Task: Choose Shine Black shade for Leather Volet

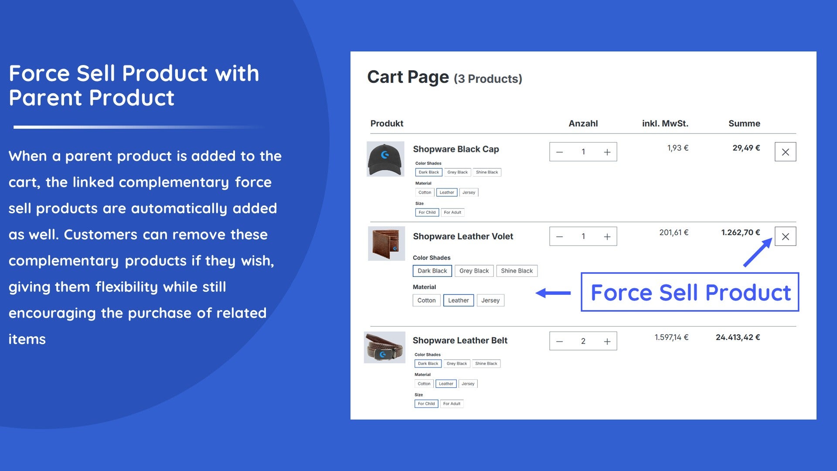Action: pyautogui.click(x=517, y=271)
